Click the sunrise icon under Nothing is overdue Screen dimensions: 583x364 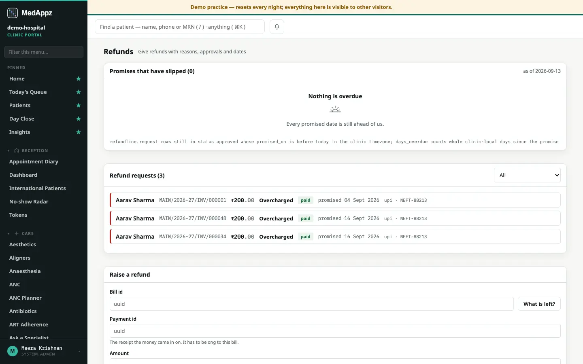coord(335,109)
